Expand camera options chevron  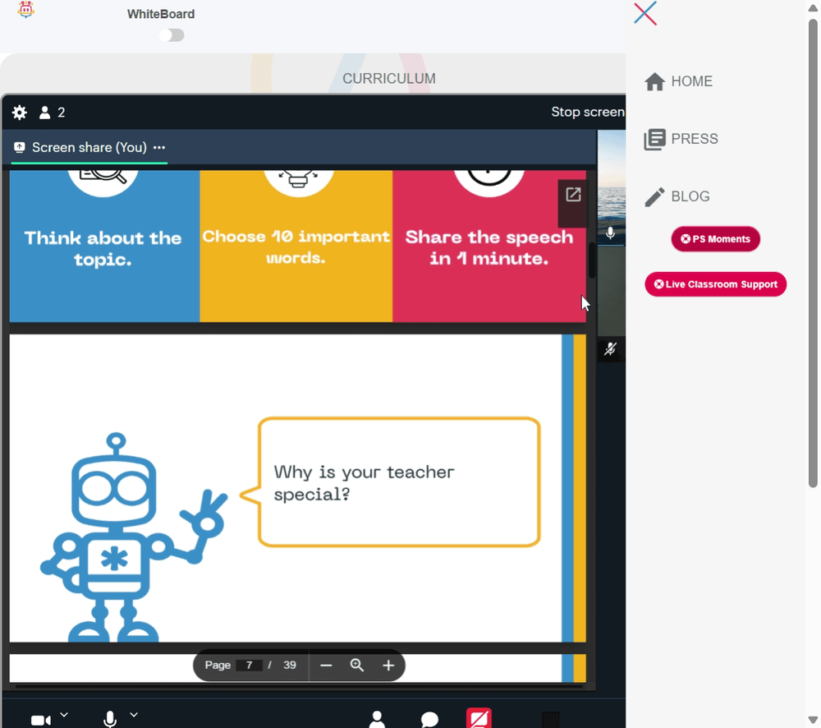64,714
